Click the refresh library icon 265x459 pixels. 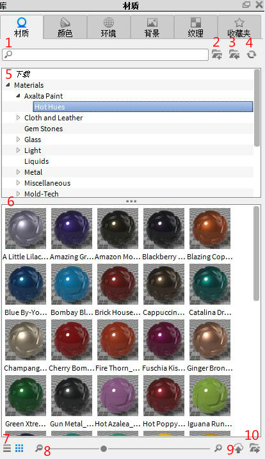[x=251, y=54]
